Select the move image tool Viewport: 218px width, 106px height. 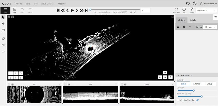(x=3, y=24)
